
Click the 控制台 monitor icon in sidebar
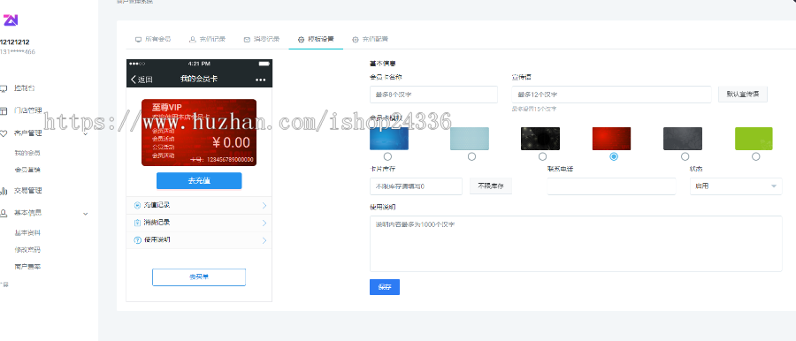point(3,89)
